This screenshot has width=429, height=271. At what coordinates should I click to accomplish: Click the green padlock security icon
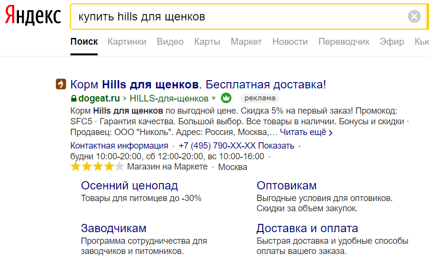(74, 98)
